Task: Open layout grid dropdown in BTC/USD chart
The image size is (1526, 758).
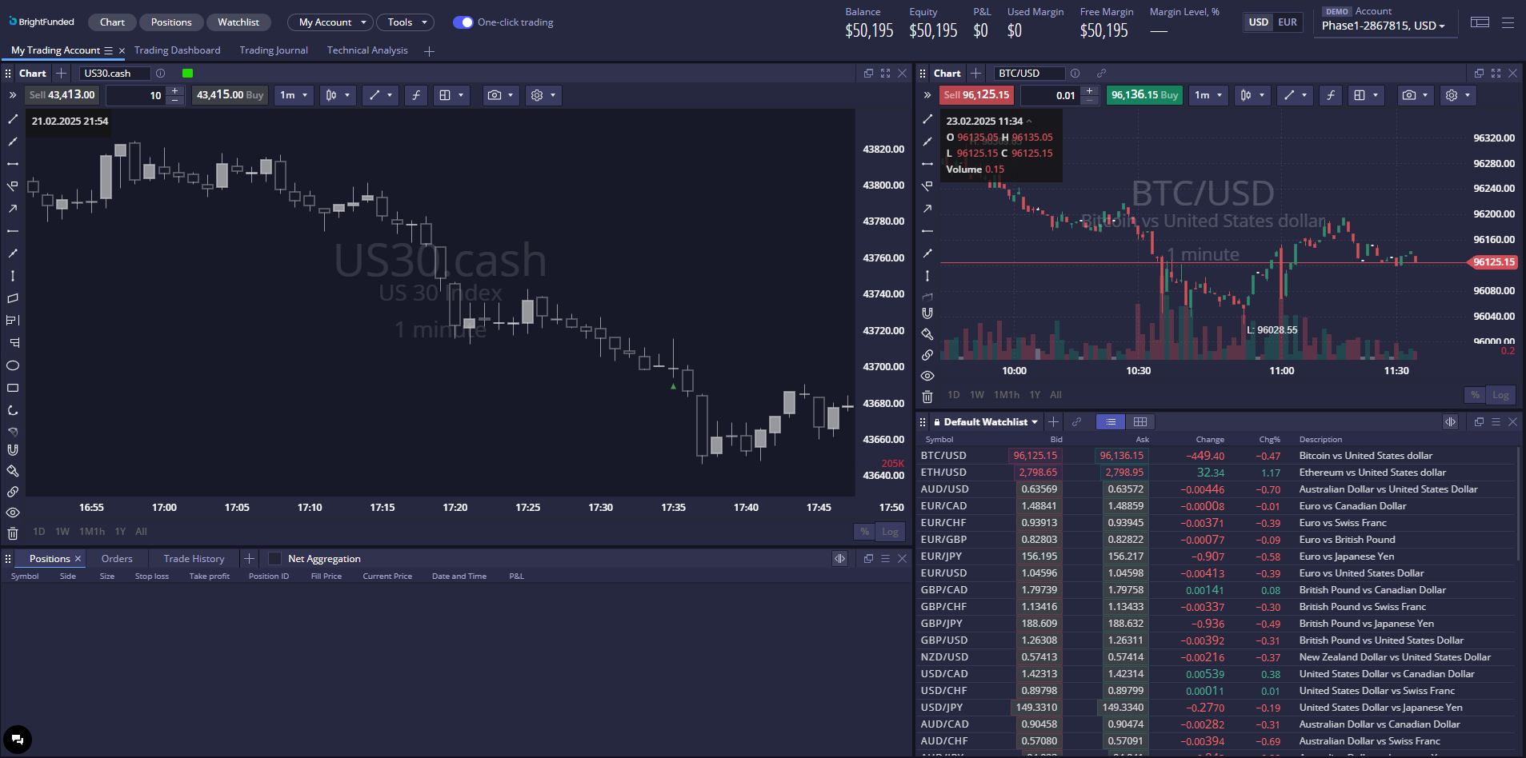Action: click(1366, 95)
